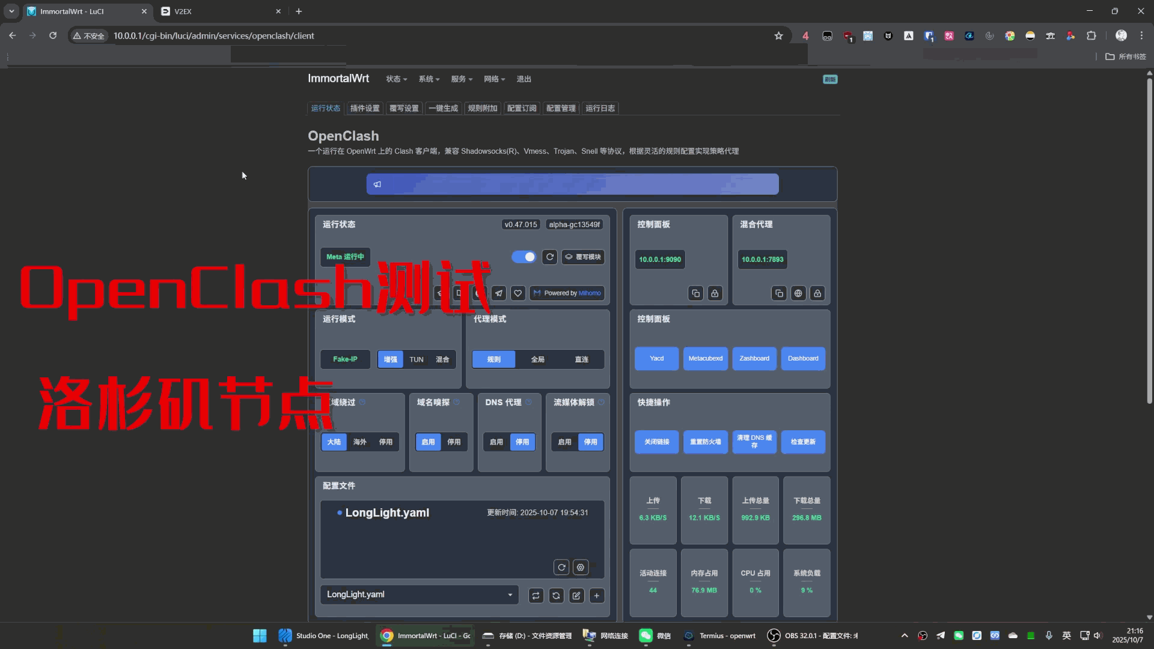Click the Telegram icon near Powered by Mihomo
This screenshot has width=1154, height=649.
(x=499, y=293)
